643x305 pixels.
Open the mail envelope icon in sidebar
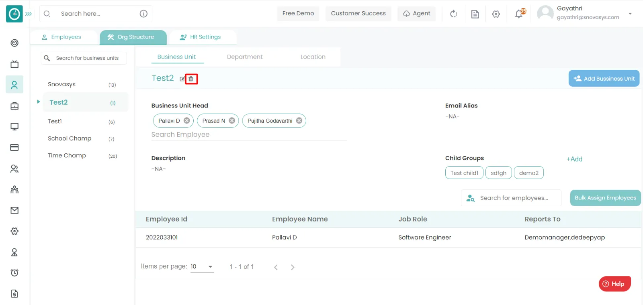[x=14, y=210]
